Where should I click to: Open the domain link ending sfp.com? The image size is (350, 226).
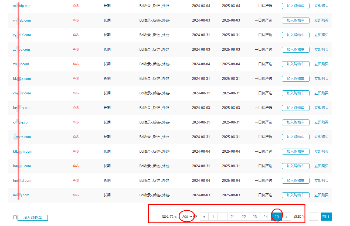click(22, 6)
